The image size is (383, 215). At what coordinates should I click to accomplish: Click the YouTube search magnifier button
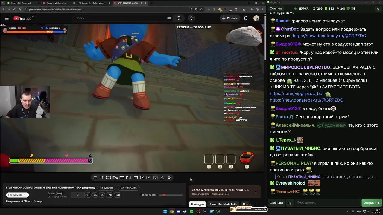tap(179, 18)
